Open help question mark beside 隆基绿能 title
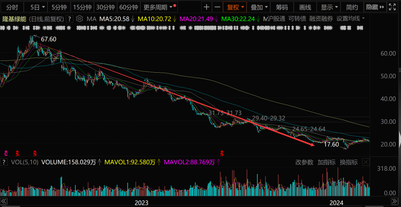The height and width of the screenshot is (207, 401). pyautogui.click(x=69, y=19)
